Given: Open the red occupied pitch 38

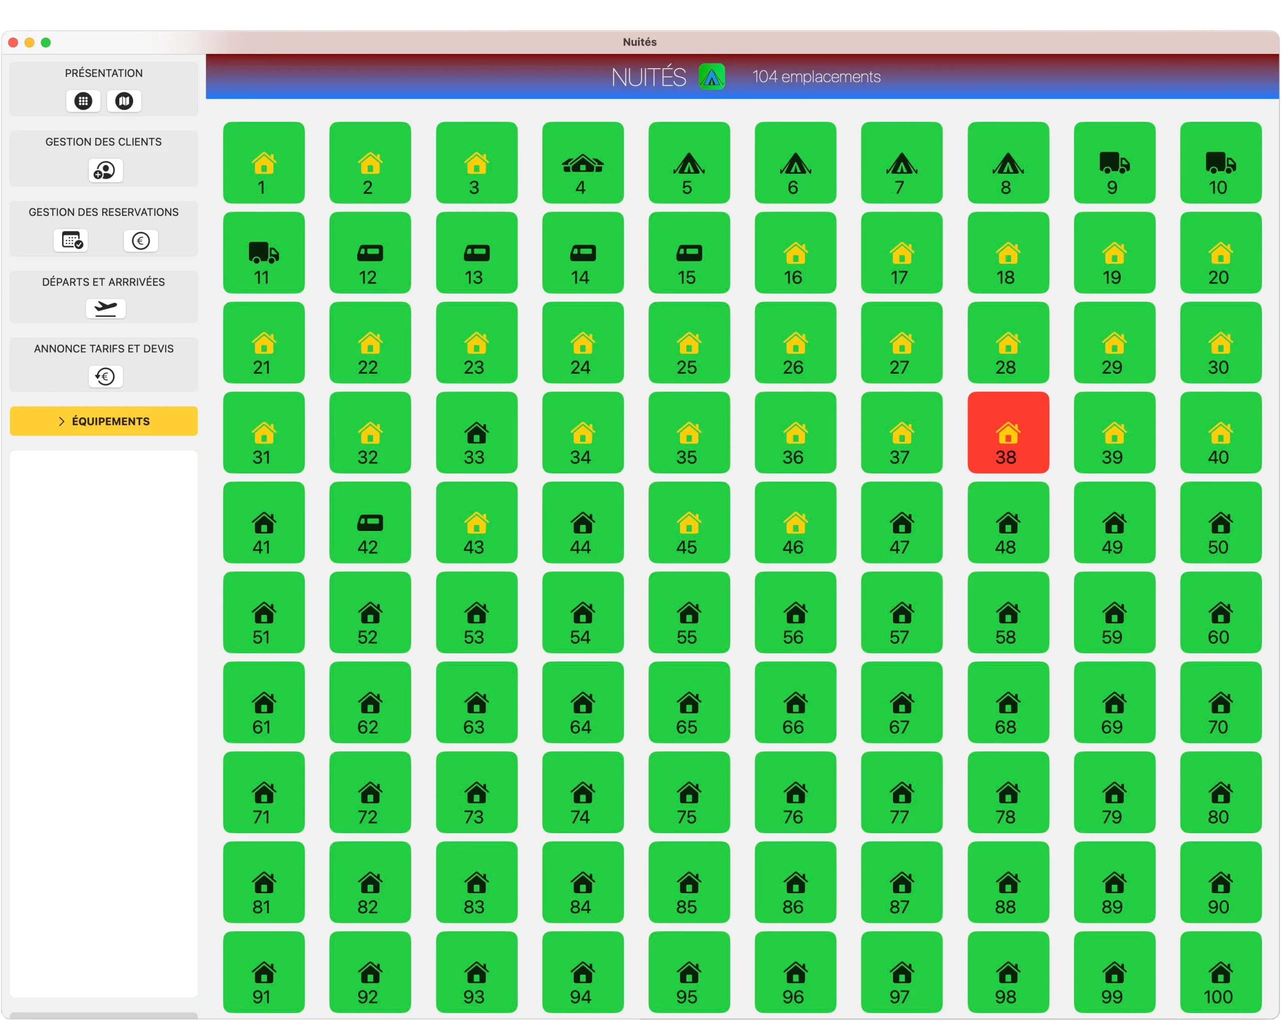Looking at the screenshot, I should point(1008,433).
